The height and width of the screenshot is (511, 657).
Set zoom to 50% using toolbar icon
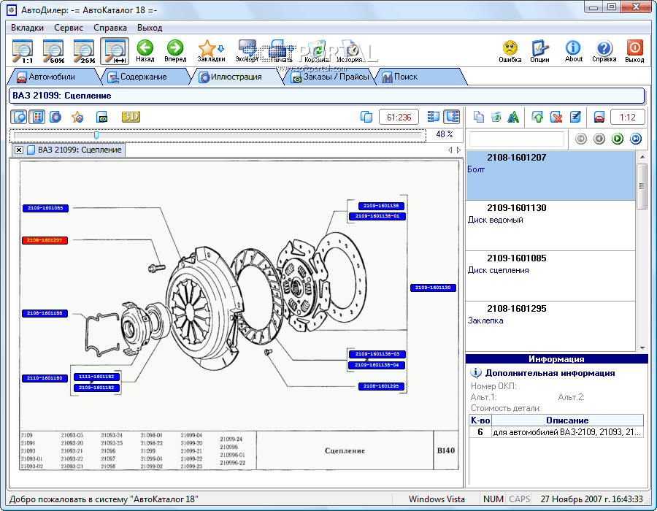(53, 50)
